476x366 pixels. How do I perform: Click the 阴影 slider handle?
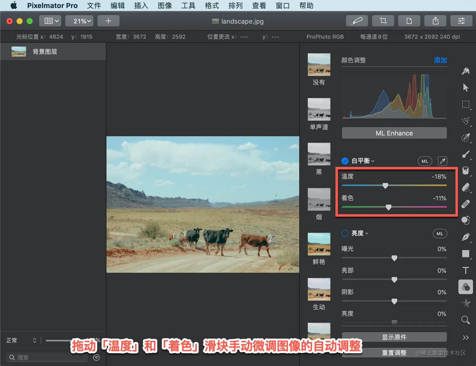[x=394, y=301]
